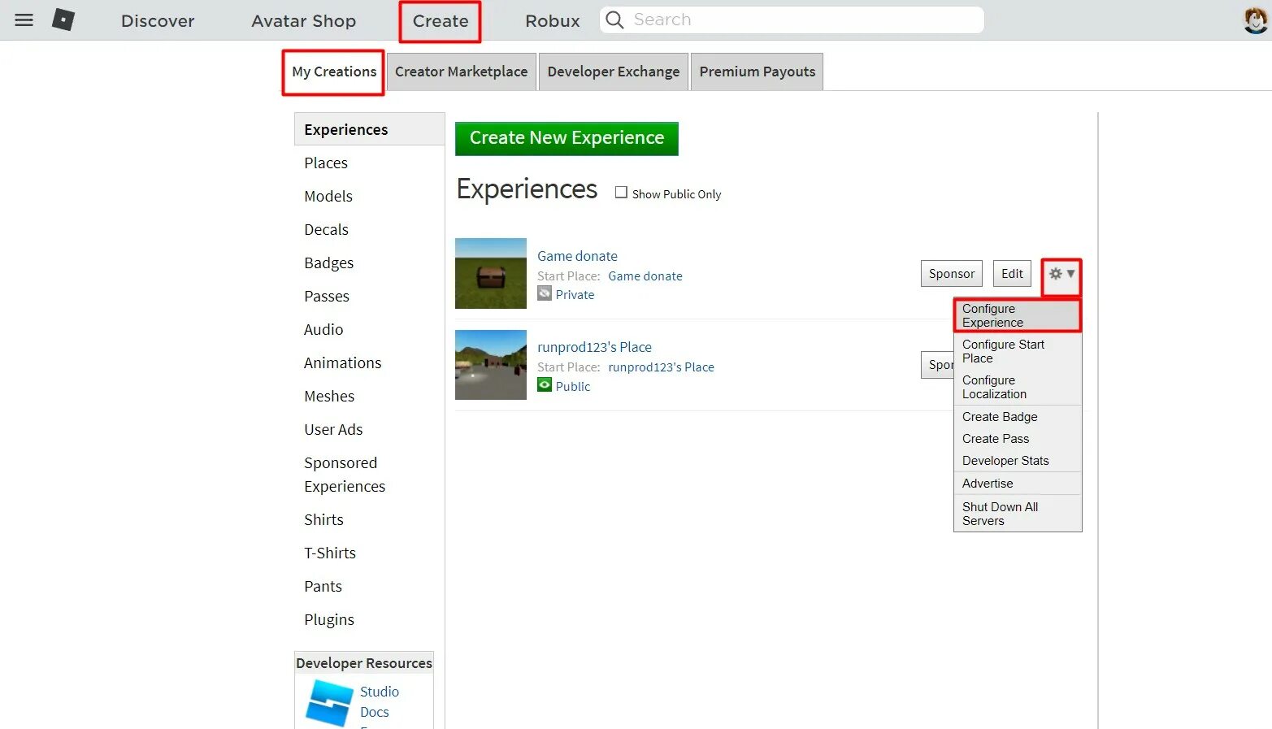This screenshot has height=729, width=1272.
Task: Switch to the My Creations tab
Action: [333, 72]
